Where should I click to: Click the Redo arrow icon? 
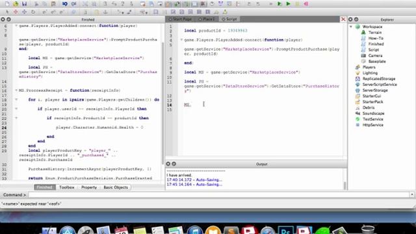click(73, 4)
